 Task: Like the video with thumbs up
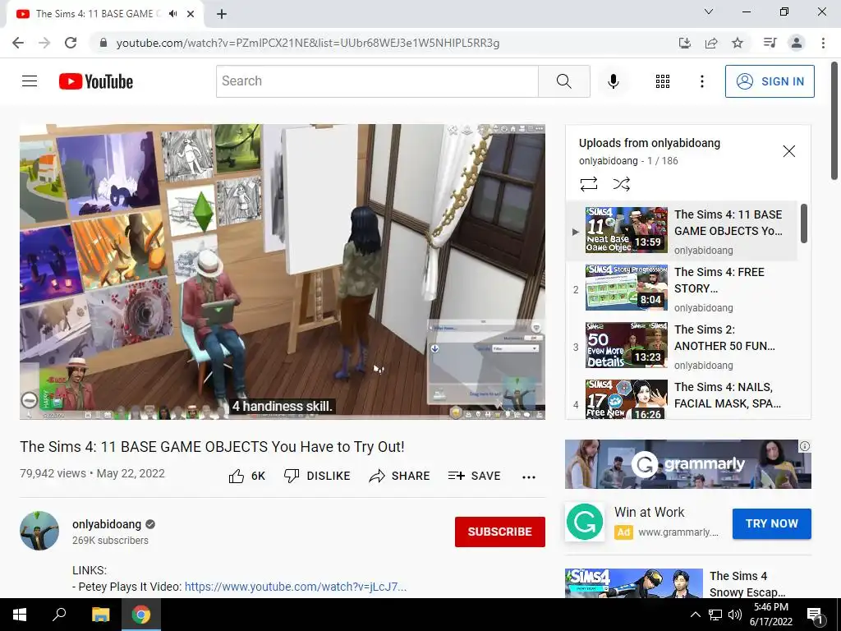coord(246,476)
